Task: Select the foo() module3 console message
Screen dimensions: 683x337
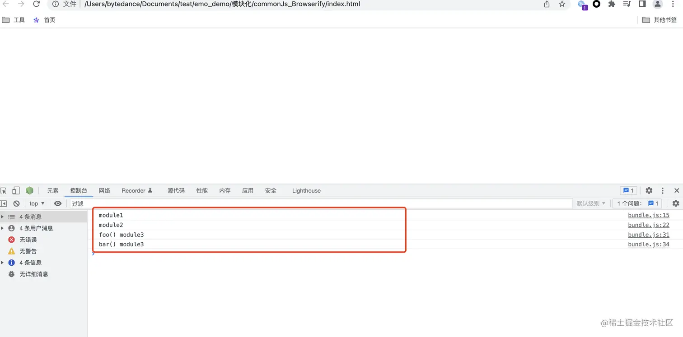Action: (x=121, y=235)
